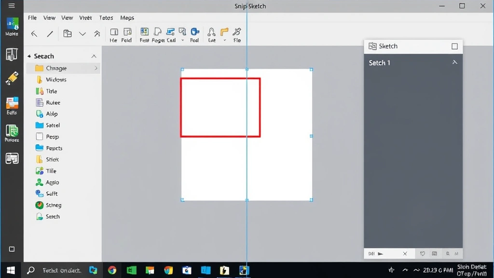
Task: Click the square checkbox in the Sketch panel header
Action: [454, 46]
